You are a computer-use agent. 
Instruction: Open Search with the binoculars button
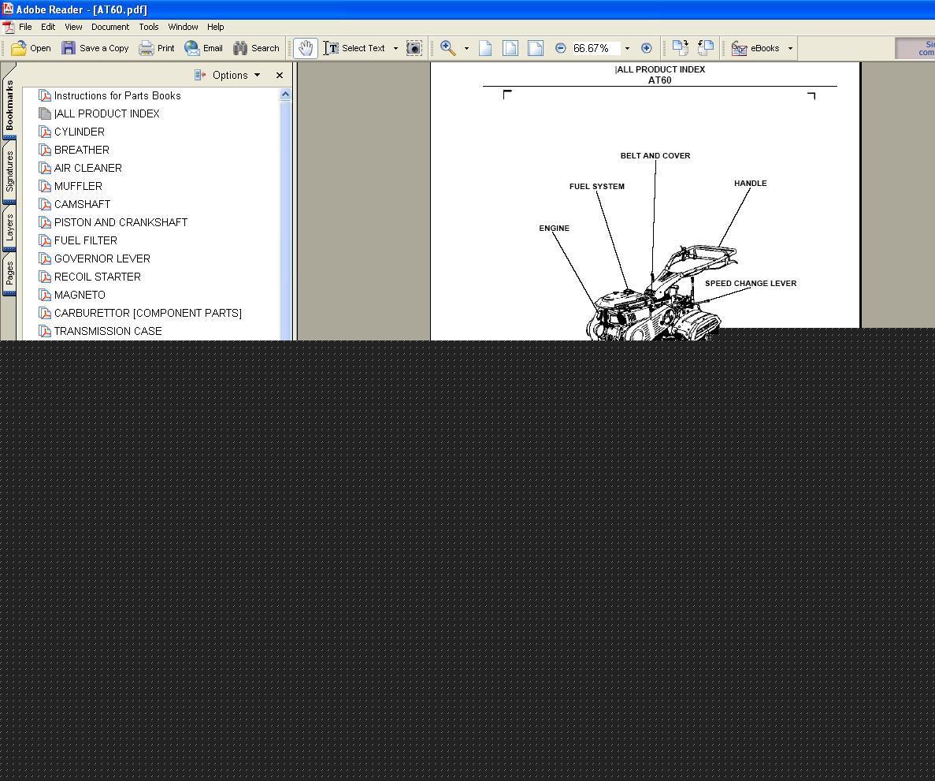[257, 48]
